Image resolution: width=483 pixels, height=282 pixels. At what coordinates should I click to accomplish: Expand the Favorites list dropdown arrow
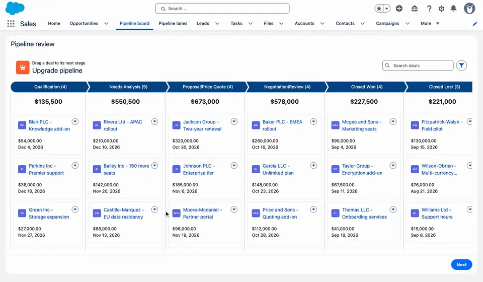click(x=386, y=9)
